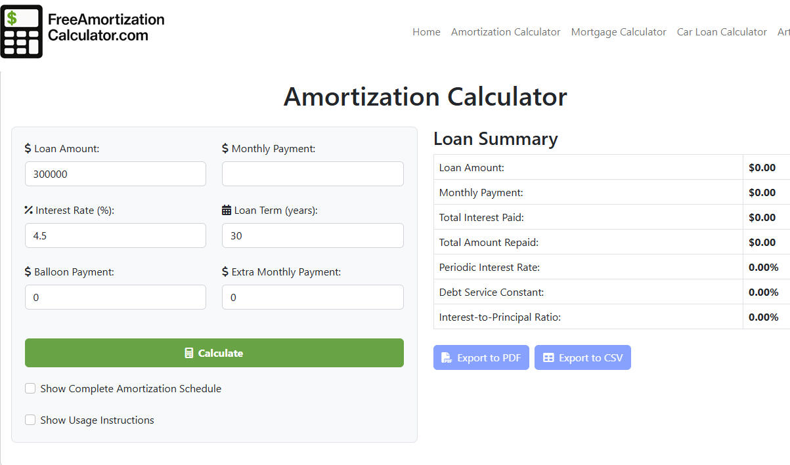Click the dollar icon beside Monthly Payment
Screen dimensions: 790x465
(226, 148)
